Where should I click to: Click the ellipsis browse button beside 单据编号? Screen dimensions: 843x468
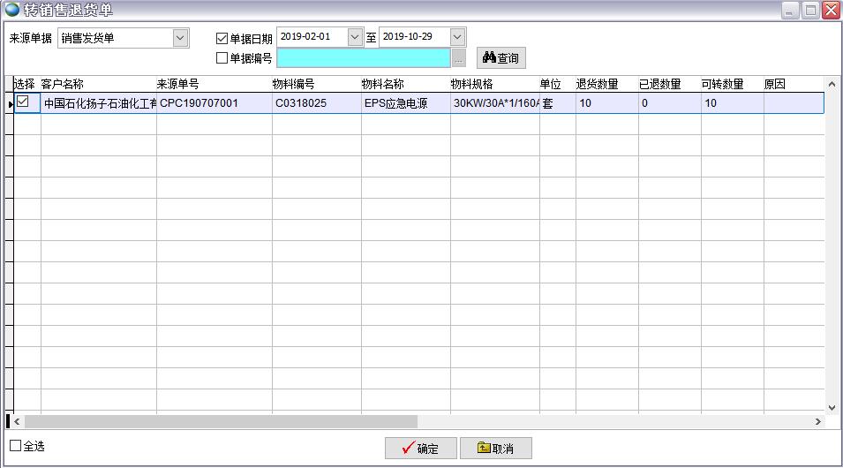(x=459, y=58)
